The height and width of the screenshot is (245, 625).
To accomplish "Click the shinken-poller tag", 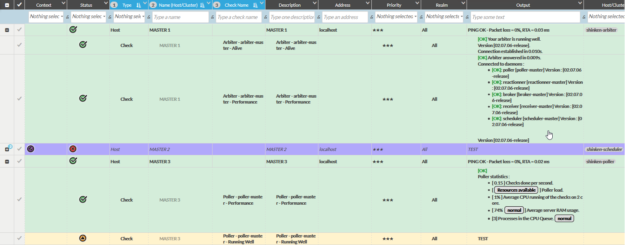I will pos(600,162).
